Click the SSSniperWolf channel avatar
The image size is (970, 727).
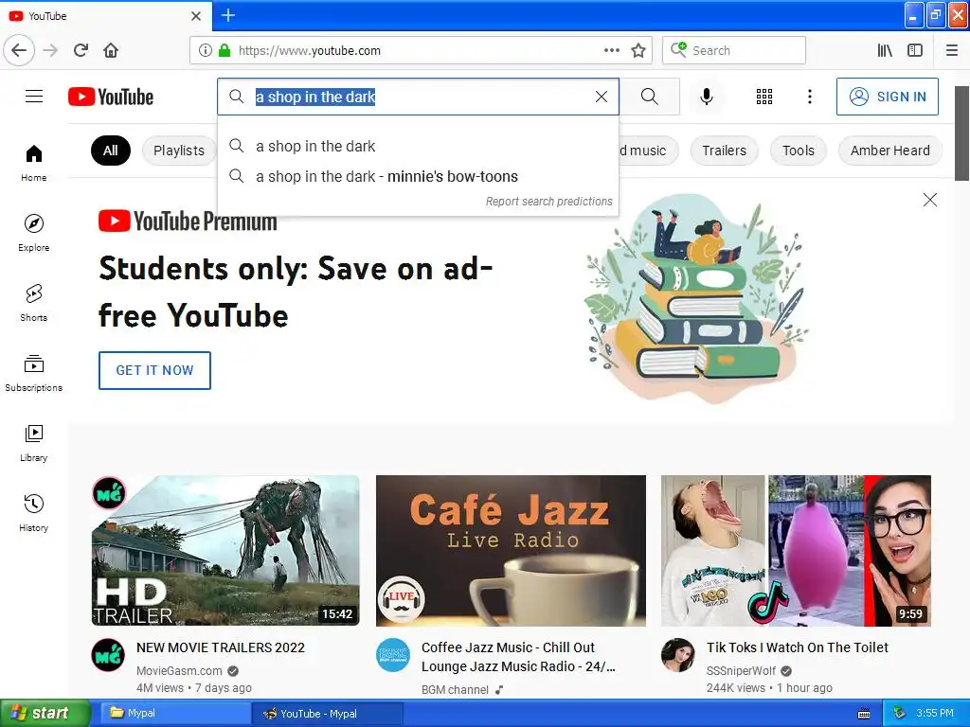[x=678, y=655]
